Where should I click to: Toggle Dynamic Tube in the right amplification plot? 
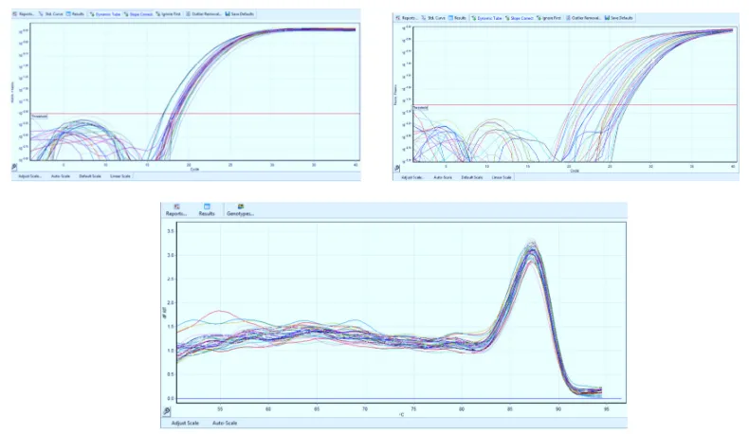pos(486,18)
